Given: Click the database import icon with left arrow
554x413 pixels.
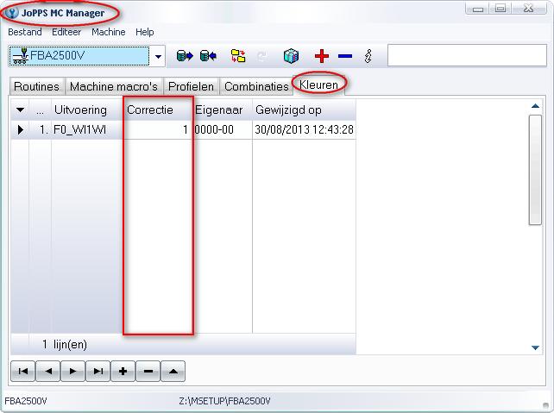Looking at the screenshot, I should [208, 56].
